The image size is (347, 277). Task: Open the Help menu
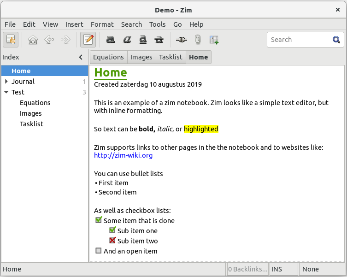[196, 24]
